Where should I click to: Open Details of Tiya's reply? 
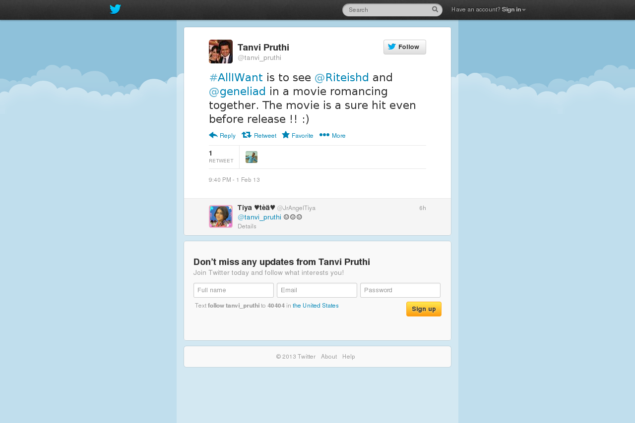pyautogui.click(x=247, y=226)
